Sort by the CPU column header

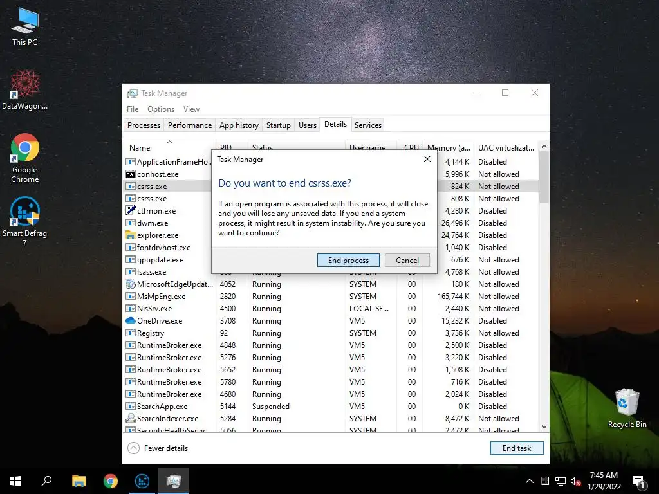[x=411, y=145]
